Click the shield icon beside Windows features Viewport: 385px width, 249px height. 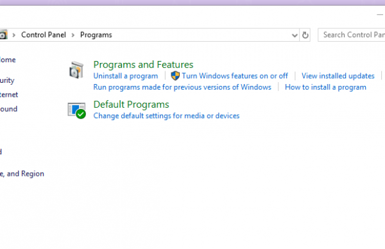click(x=175, y=76)
